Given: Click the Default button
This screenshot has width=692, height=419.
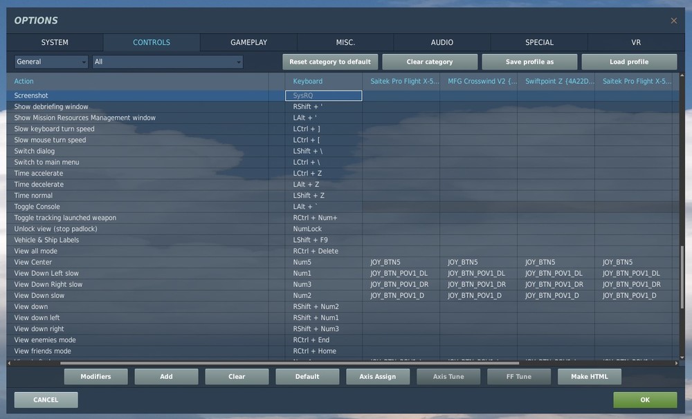Looking at the screenshot, I should click(x=308, y=377).
